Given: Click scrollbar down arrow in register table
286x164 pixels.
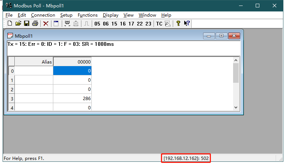Looking at the screenshot, I should pos(236,107).
